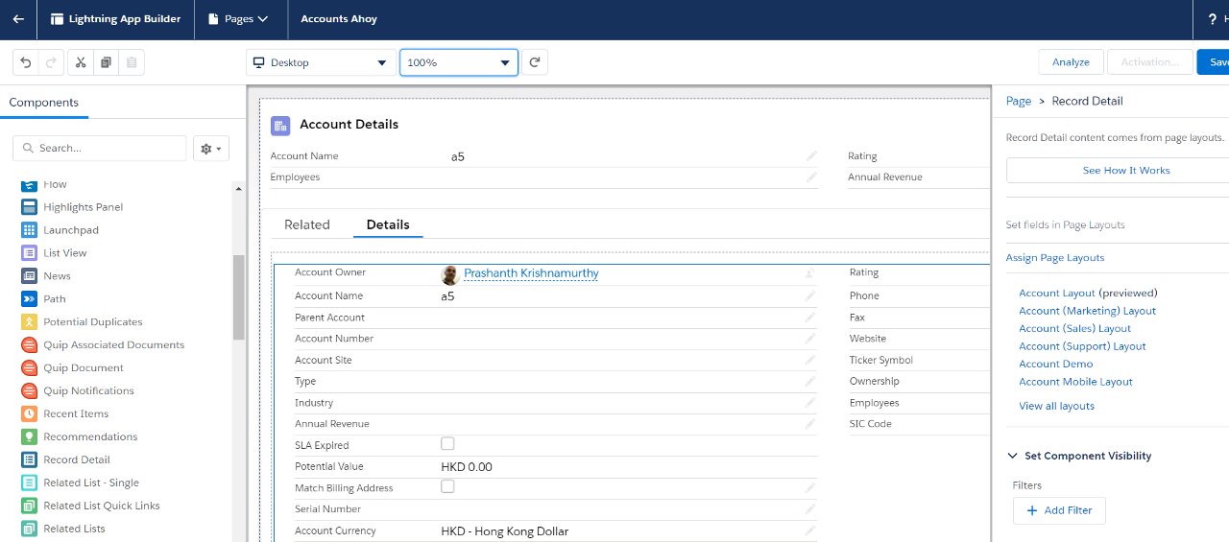Viewport: 1229px width, 542px height.
Task: Open the Account (Support) Layout link
Action: 1082,346
